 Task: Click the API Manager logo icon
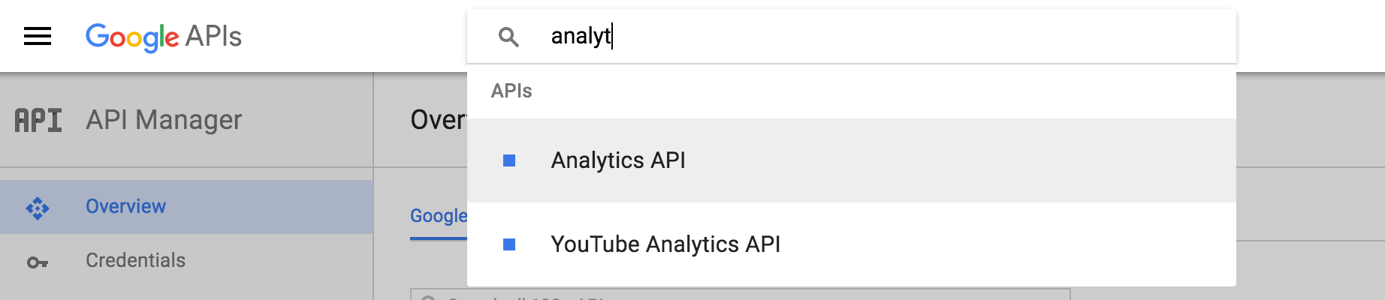pos(38,120)
